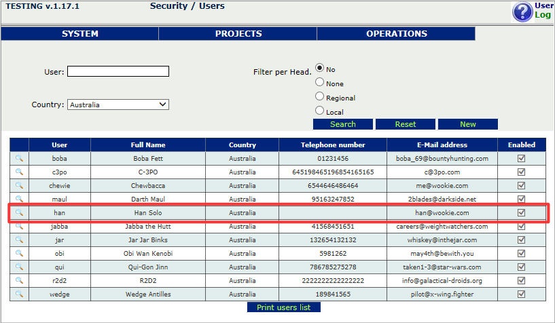This screenshot has width=555, height=323.
Task: Click the Print users list button
Action: (283, 307)
